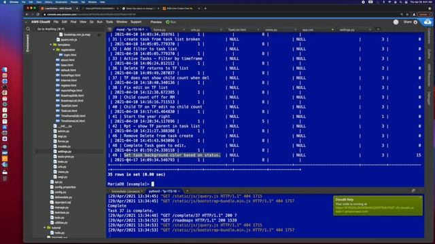
Task: Click Chrome address bar URL
Action: (x=92, y=14)
